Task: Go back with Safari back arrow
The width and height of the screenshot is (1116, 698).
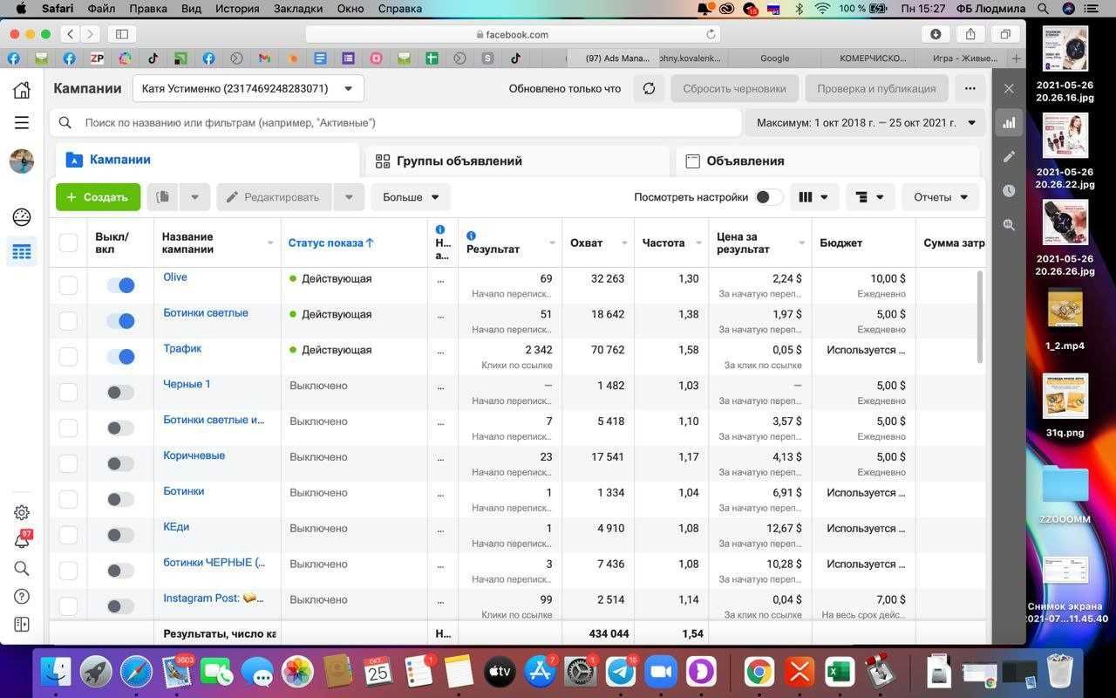Action: click(x=70, y=34)
